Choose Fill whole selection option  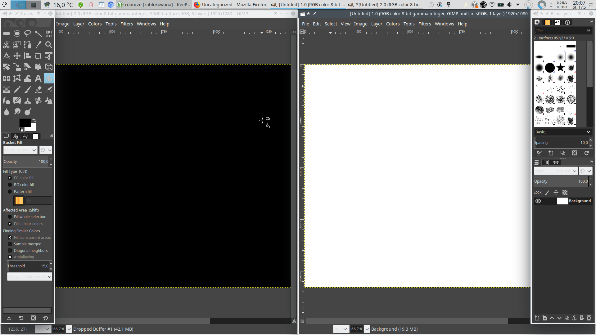10,217
